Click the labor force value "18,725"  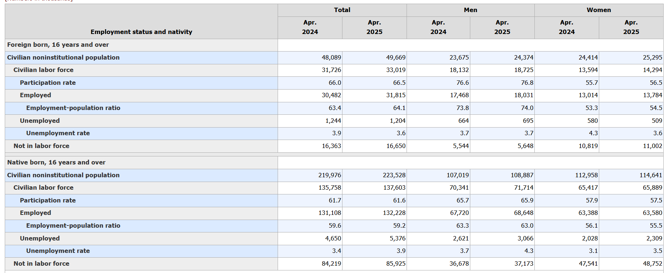524,70
